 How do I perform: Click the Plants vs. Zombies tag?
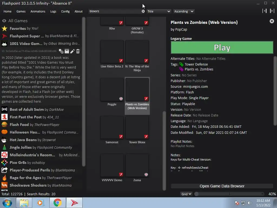[x=199, y=69]
